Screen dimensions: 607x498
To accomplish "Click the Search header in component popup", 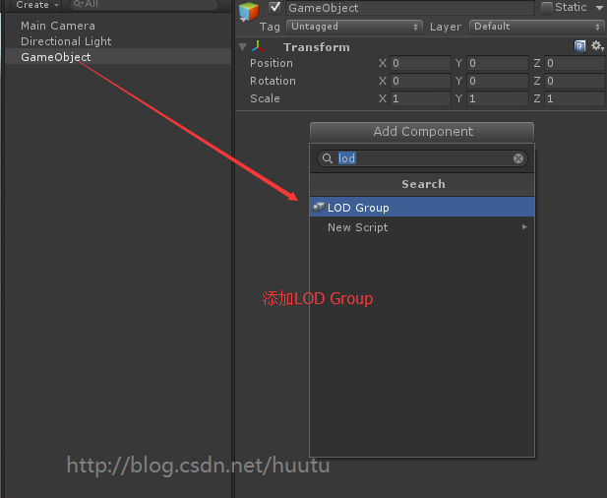I will coord(422,184).
